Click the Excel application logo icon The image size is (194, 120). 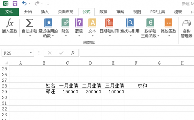click(x=6, y=4)
